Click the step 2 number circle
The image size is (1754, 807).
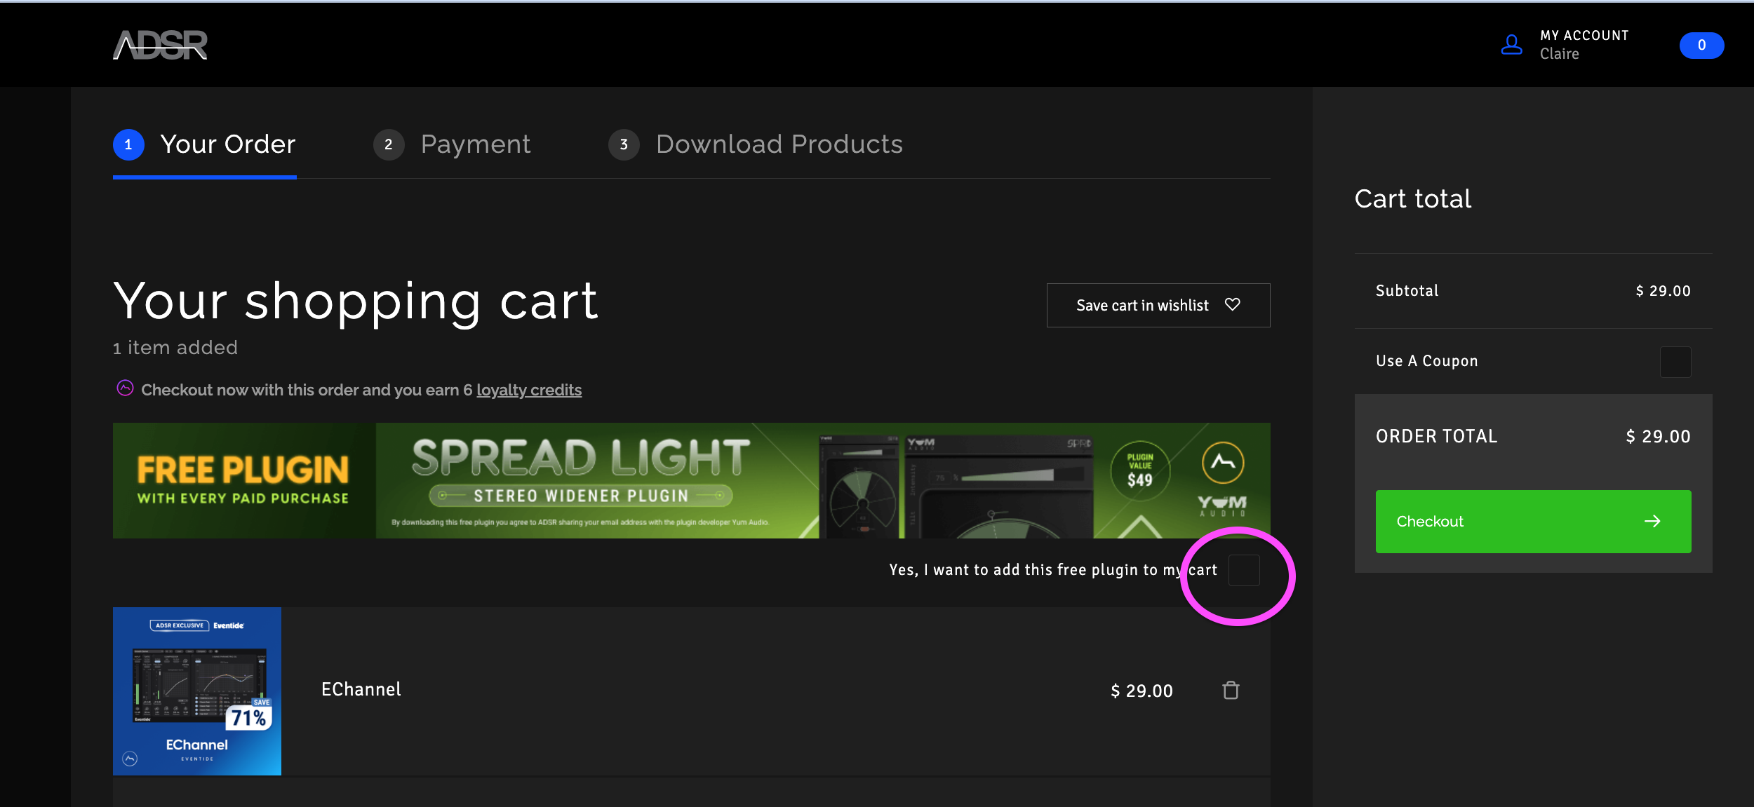pyautogui.click(x=389, y=144)
